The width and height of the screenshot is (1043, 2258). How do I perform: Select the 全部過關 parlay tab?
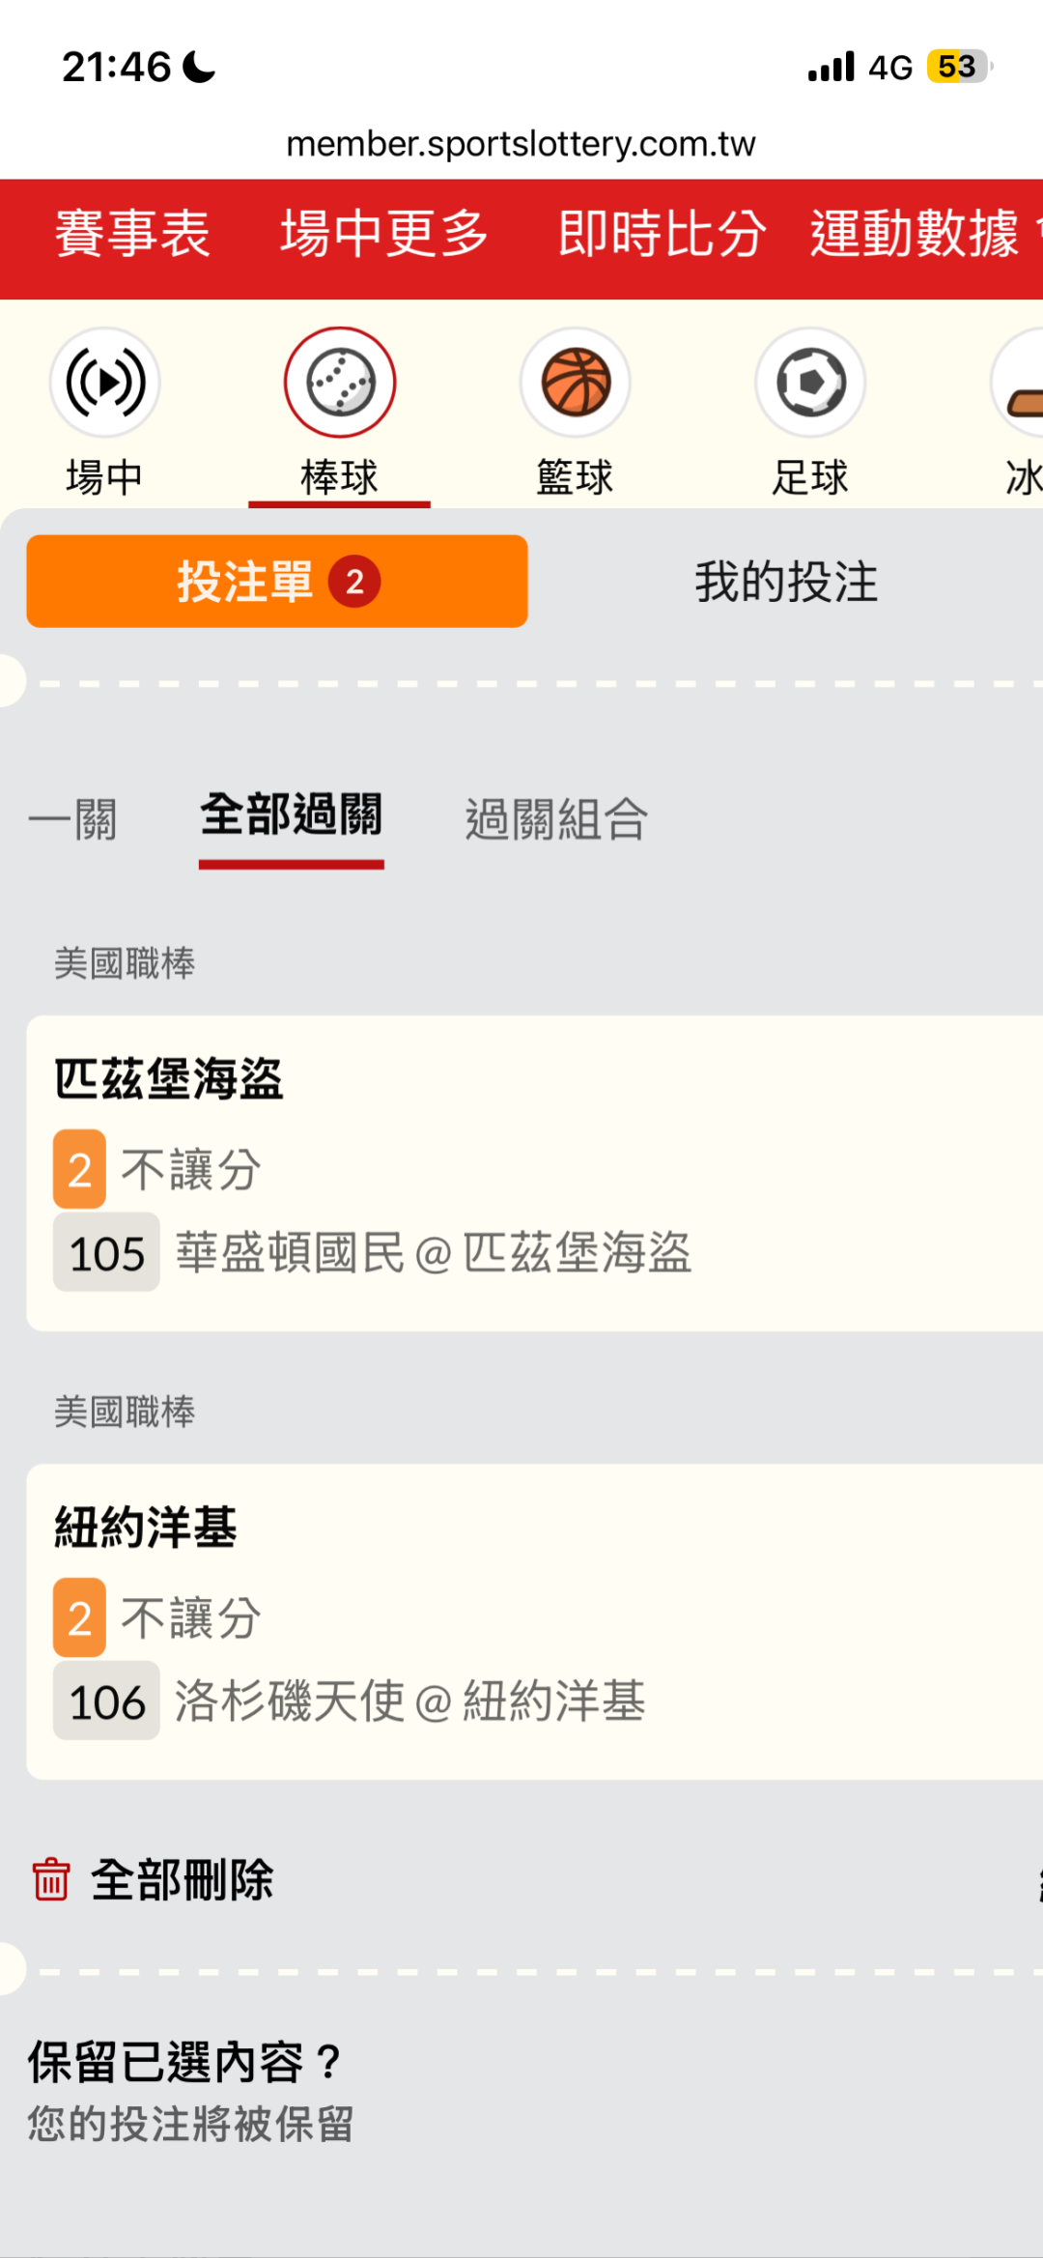292,815
